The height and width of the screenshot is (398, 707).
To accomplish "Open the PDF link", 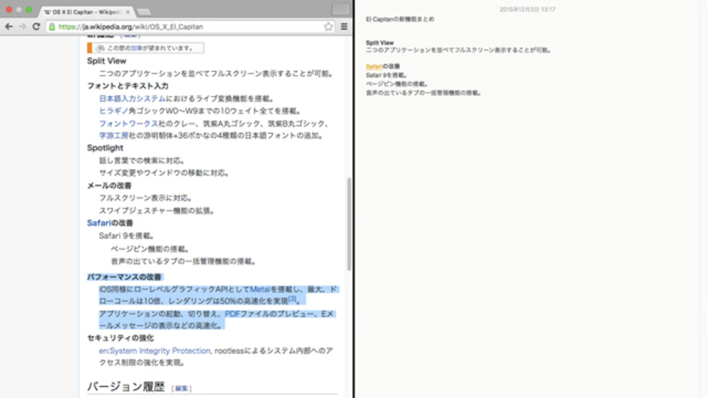I will (x=232, y=314).
